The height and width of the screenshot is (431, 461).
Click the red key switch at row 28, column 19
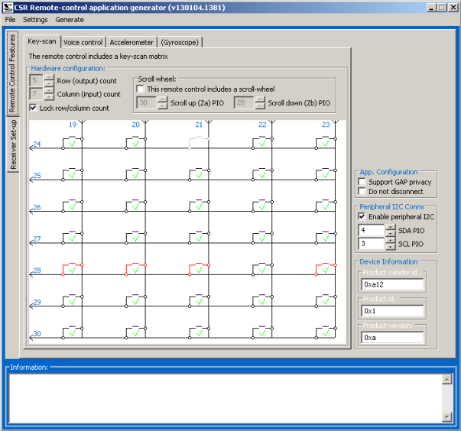point(71,267)
